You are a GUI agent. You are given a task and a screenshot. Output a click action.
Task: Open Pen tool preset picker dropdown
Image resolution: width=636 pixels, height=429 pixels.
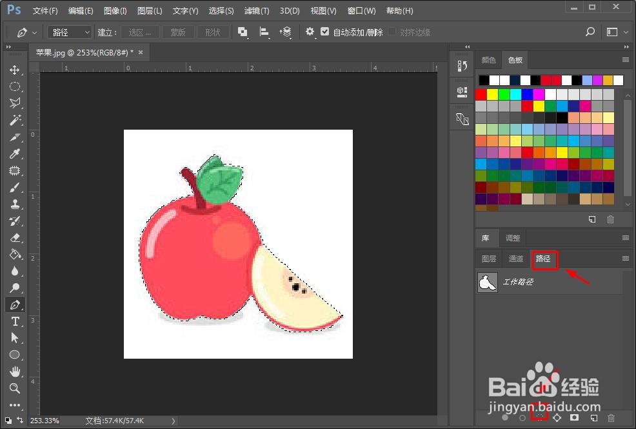coord(34,32)
